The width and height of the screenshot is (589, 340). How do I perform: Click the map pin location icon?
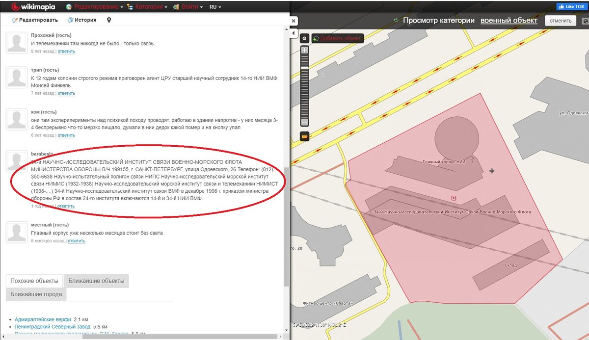coord(109,20)
